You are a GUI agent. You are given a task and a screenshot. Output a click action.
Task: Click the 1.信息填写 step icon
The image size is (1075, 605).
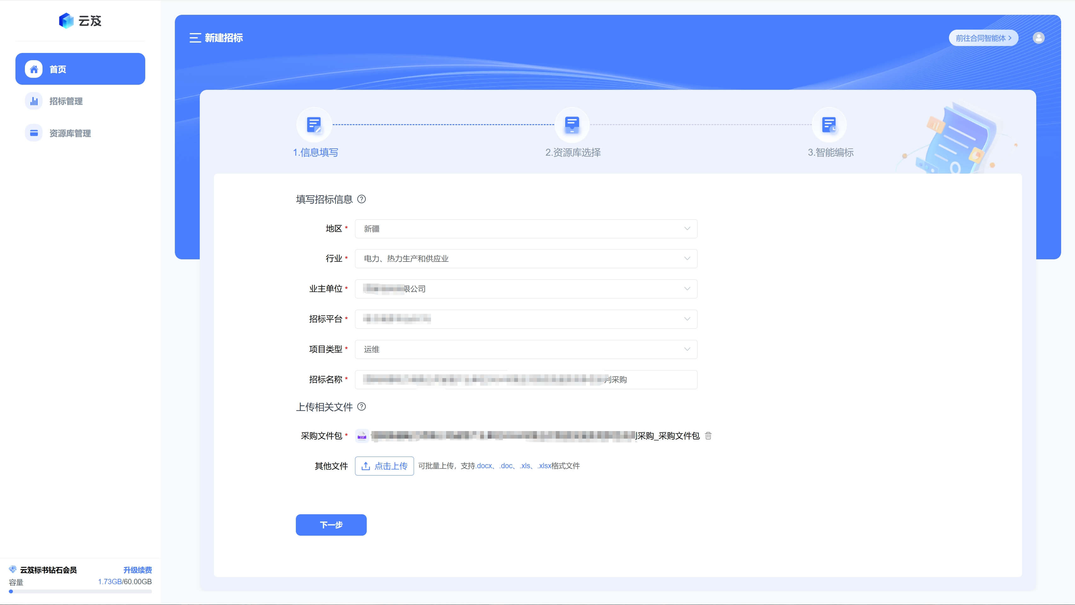[314, 124]
